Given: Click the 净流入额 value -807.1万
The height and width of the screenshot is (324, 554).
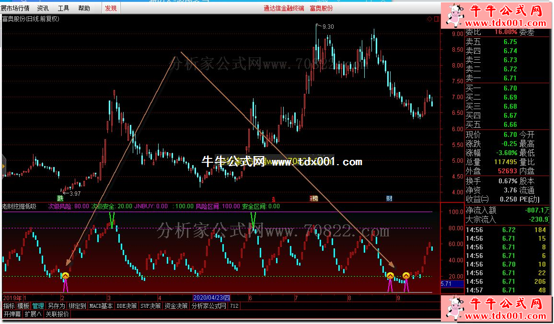Looking at the screenshot, I should click(x=537, y=211).
